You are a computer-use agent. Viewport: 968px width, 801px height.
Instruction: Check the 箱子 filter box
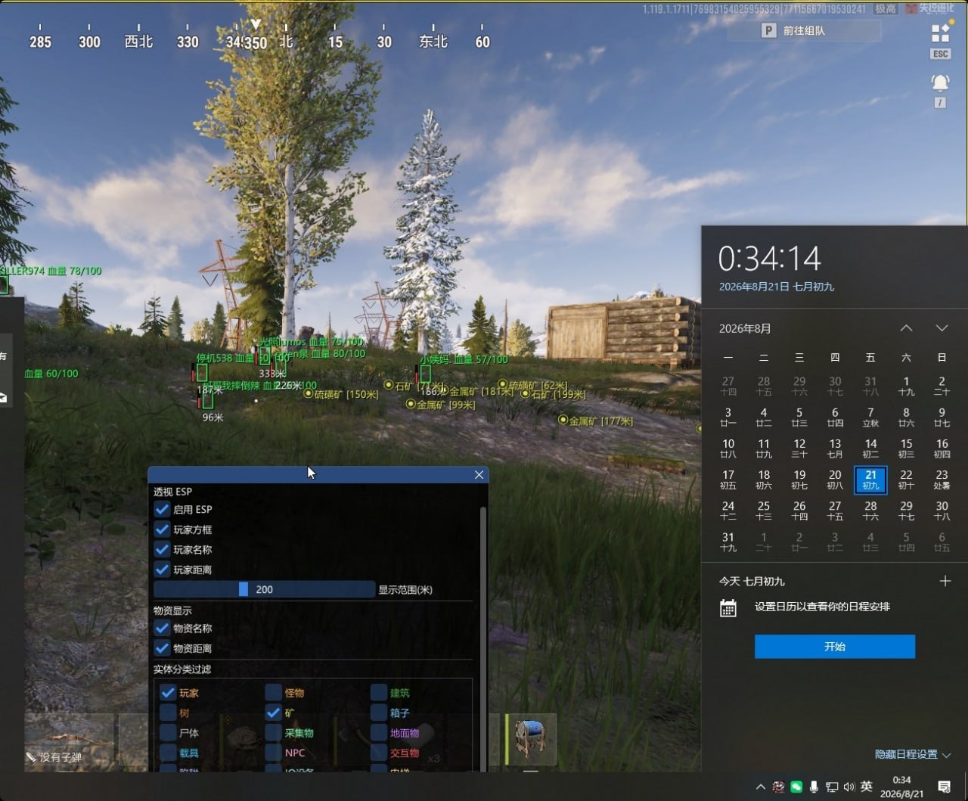point(378,713)
